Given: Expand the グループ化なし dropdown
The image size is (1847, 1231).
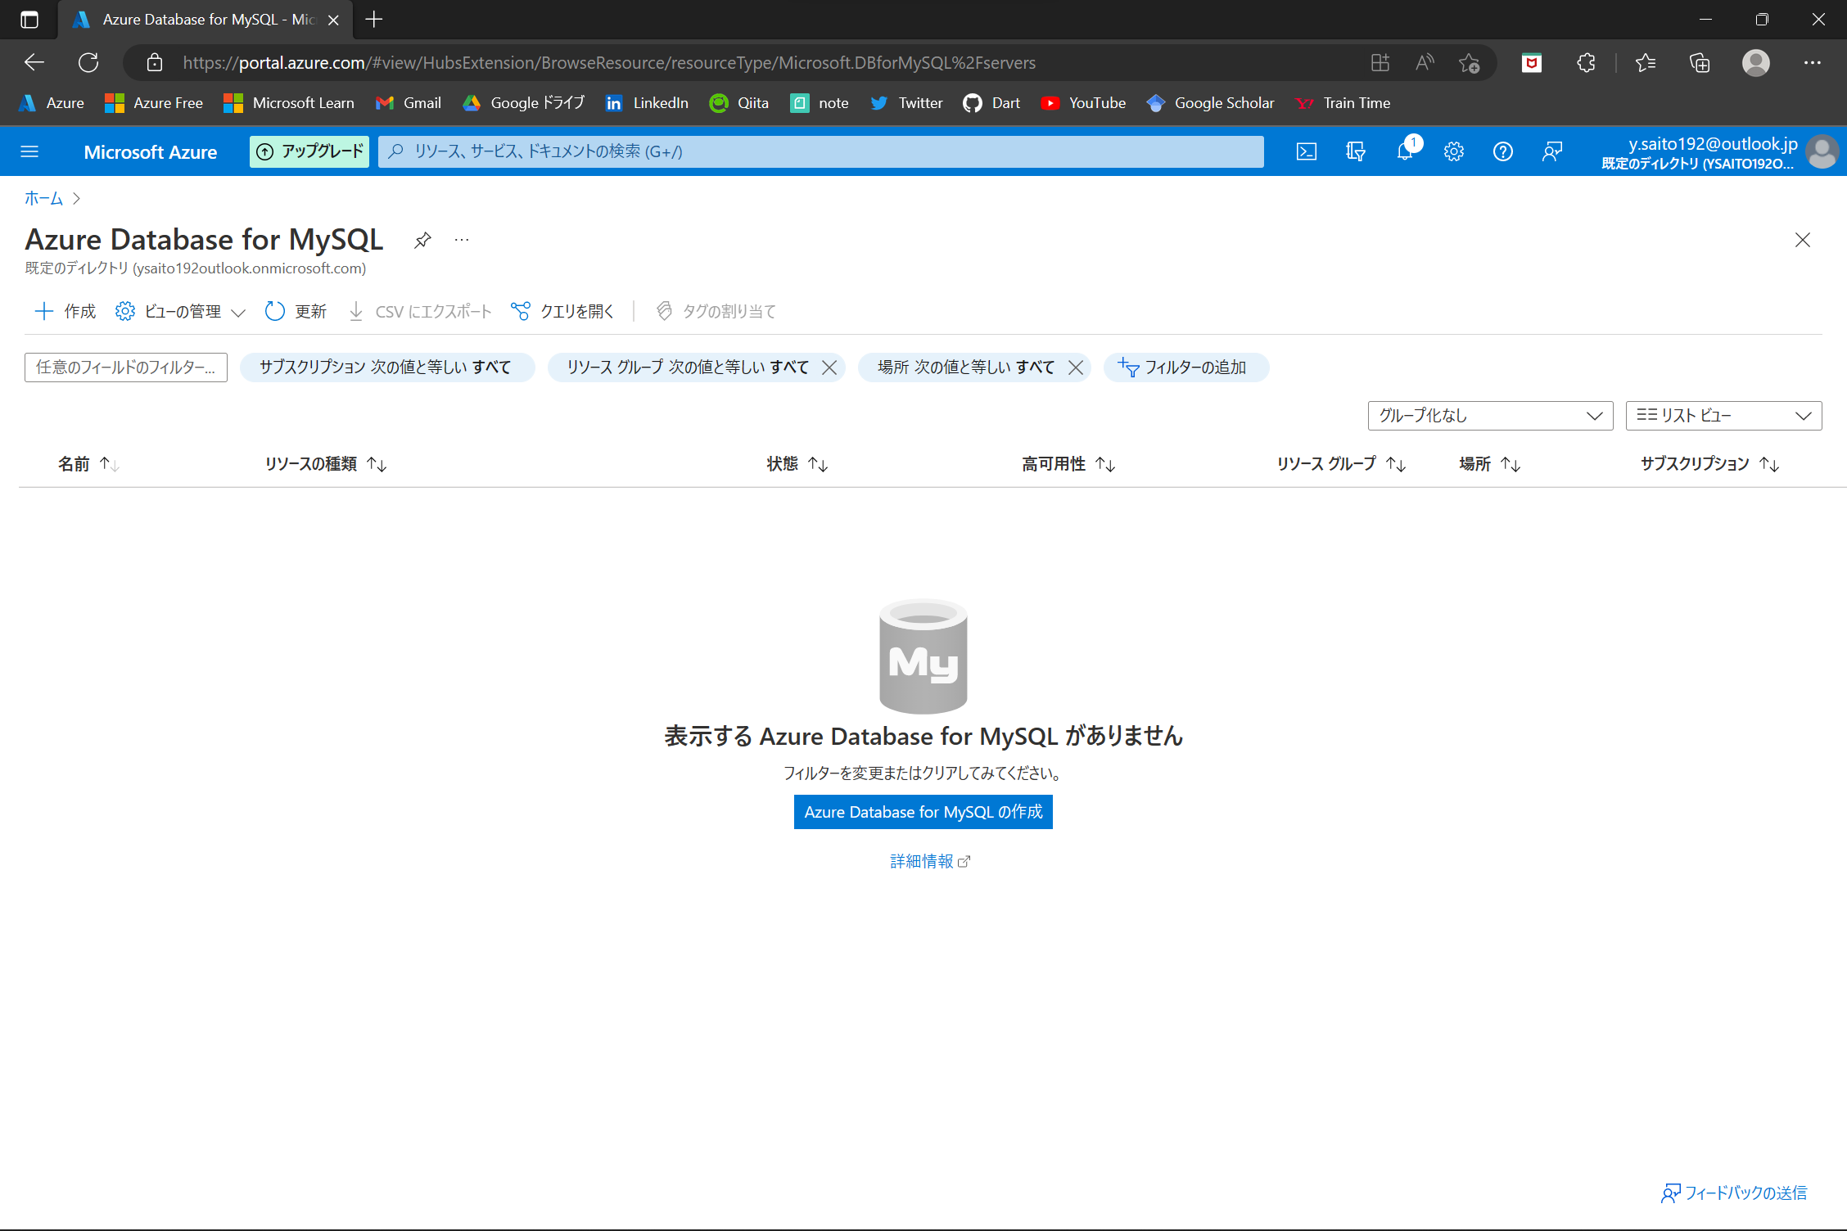Looking at the screenshot, I should click(1490, 416).
